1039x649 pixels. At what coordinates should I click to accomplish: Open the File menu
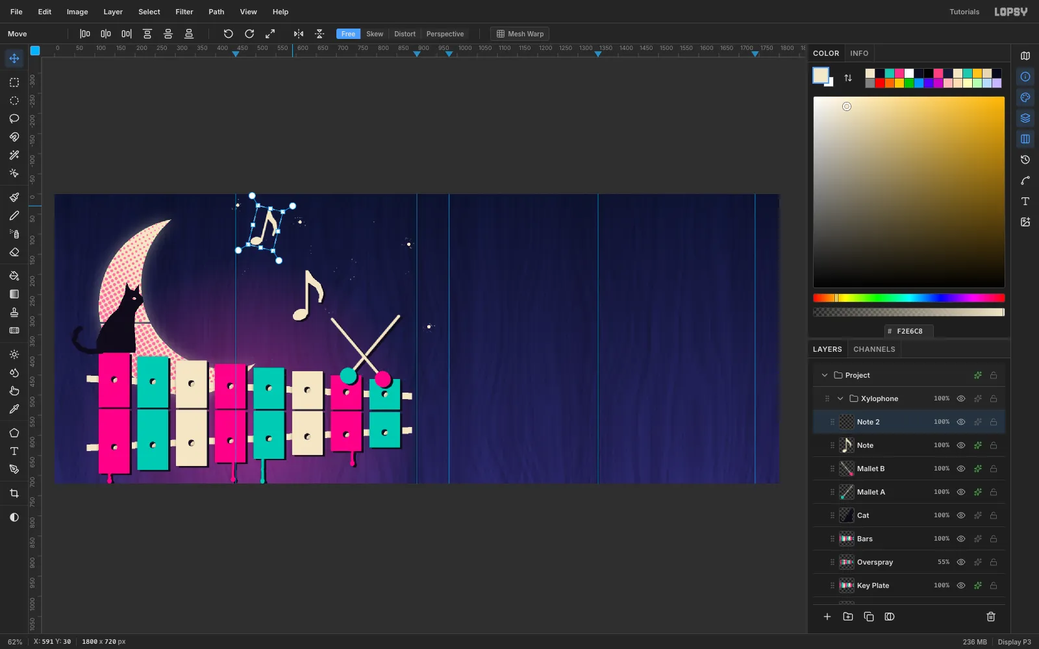coord(16,12)
